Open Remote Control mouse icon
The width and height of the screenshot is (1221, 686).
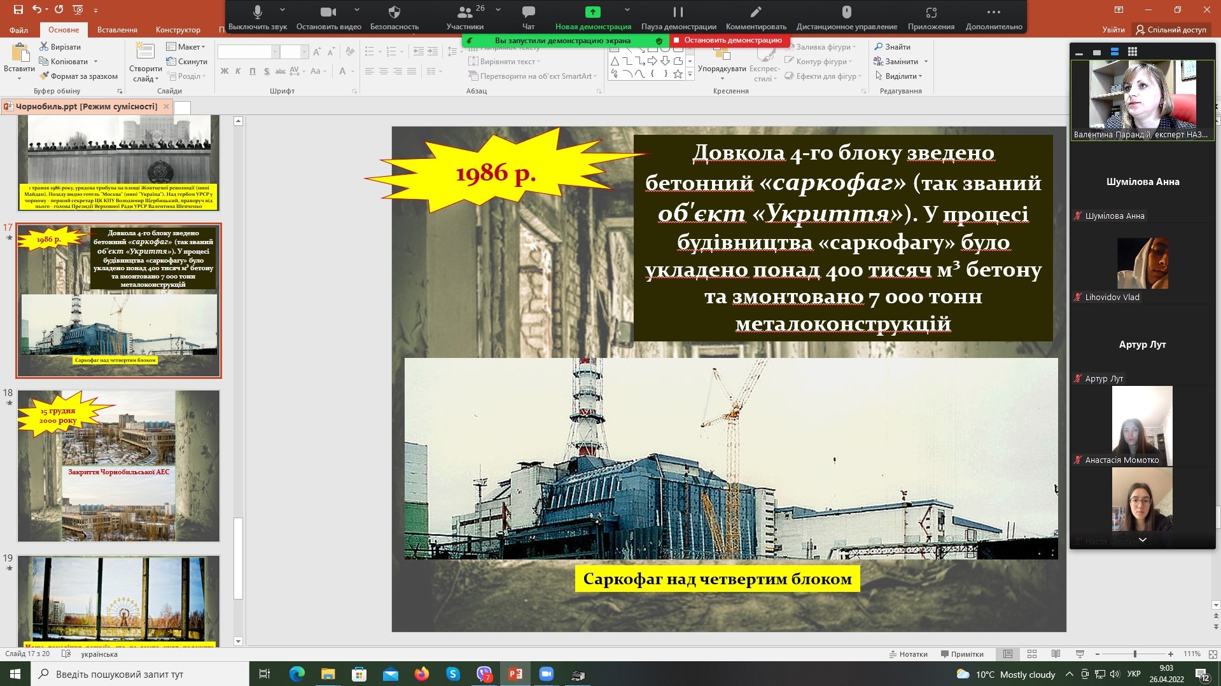[846, 12]
